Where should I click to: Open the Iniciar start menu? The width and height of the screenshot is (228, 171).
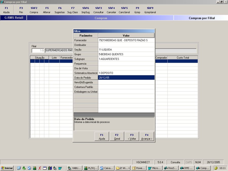point(7,168)
